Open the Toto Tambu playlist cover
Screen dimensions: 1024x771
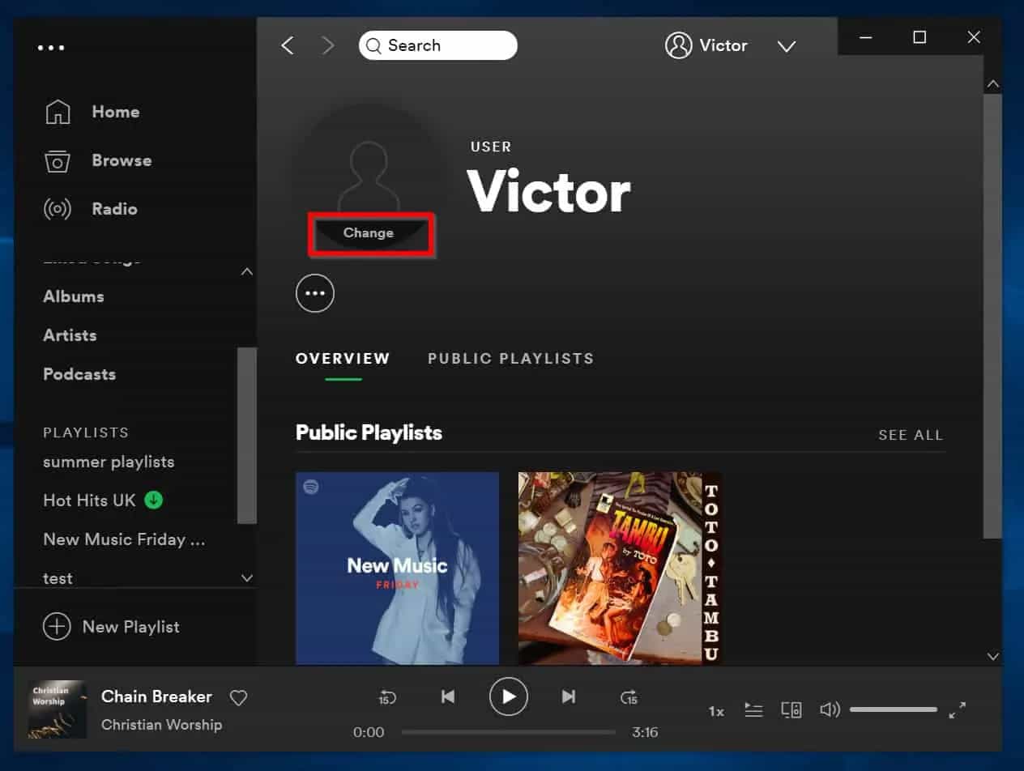coord(620,568)
